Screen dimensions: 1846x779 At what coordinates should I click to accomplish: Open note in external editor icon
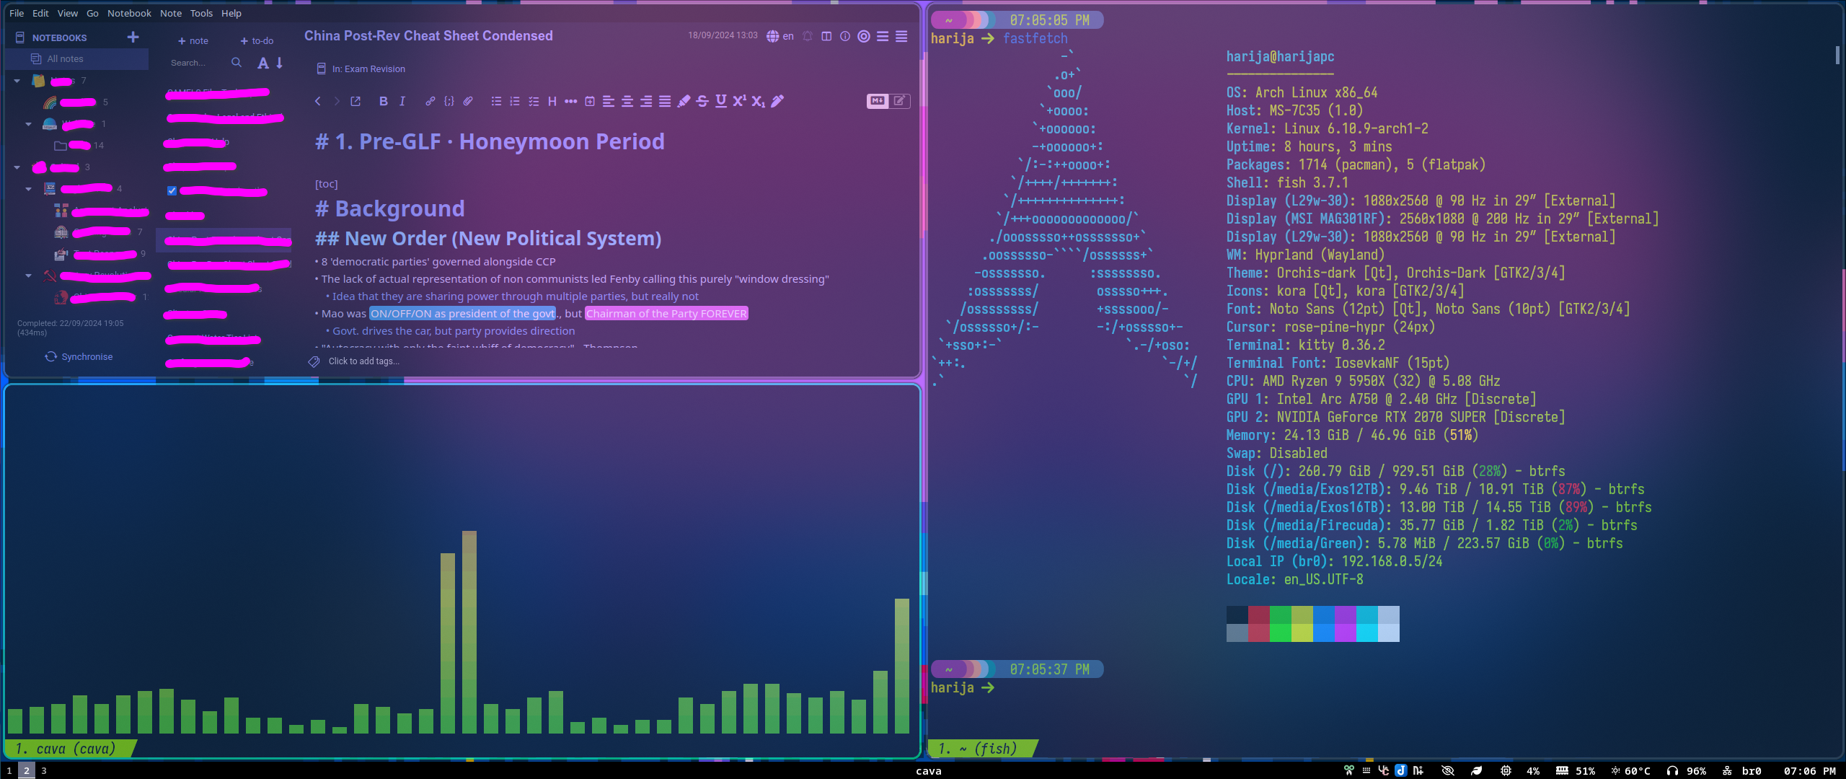pyautogui.click(x=355, y=101)
